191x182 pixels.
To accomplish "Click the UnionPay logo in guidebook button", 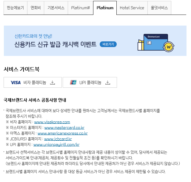I will (x=73, y=82).
